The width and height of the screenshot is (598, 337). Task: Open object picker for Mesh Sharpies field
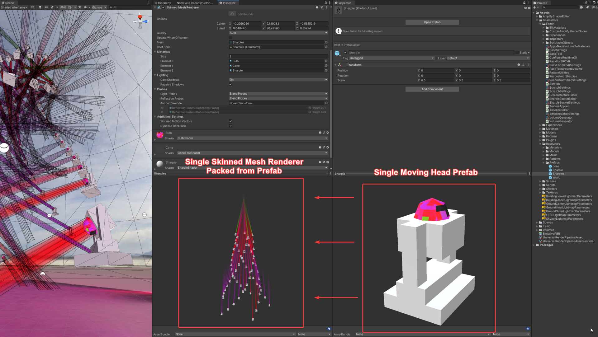[326, 42]
